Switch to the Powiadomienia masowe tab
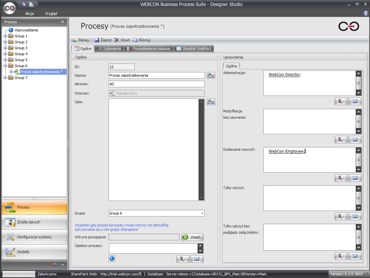Screen dimensions: 370x278 149,49
